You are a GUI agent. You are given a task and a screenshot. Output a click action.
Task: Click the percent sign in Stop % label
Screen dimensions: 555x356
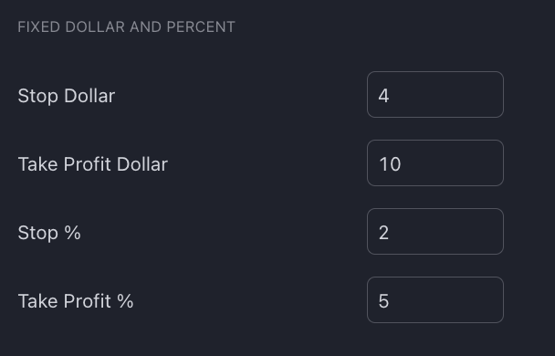[x=72, y=233]
